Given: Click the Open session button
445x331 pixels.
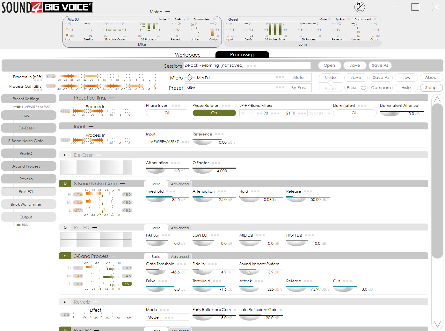Looking at the screenshot, I should point(329,66).
